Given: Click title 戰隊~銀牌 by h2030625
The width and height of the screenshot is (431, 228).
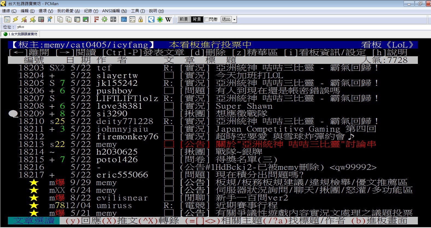Looking at the screenshot, I should tap(239, 152).
